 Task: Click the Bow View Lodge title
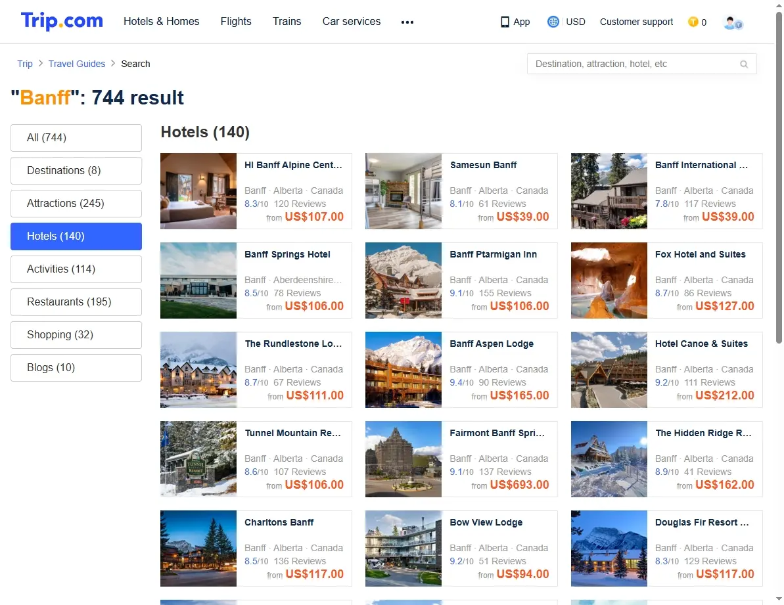pyautogui.click(x=486, y=523)
